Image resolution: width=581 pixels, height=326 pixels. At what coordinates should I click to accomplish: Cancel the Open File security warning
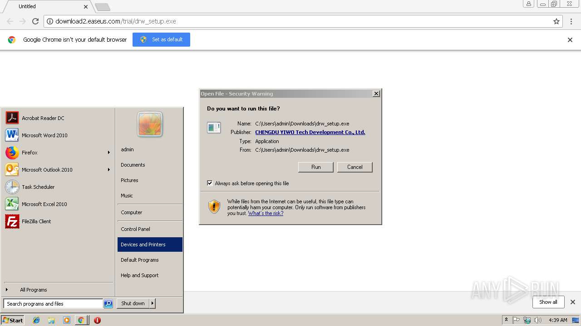355,167
